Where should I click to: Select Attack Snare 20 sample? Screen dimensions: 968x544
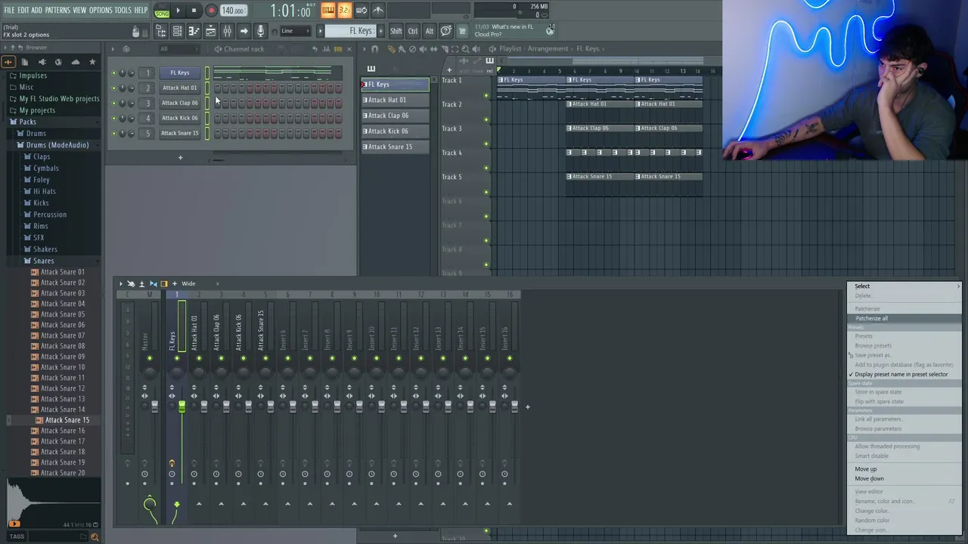click(x=63, y=473)
